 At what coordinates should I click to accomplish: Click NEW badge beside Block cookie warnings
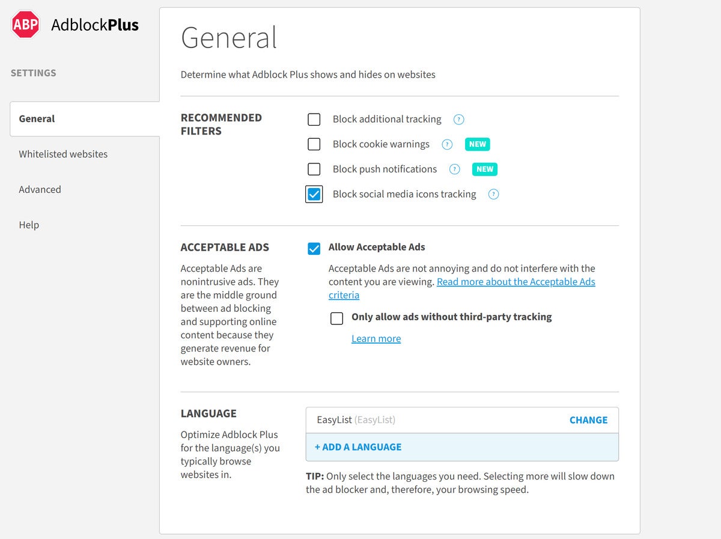pyautogui.click(x=478, y=144)
